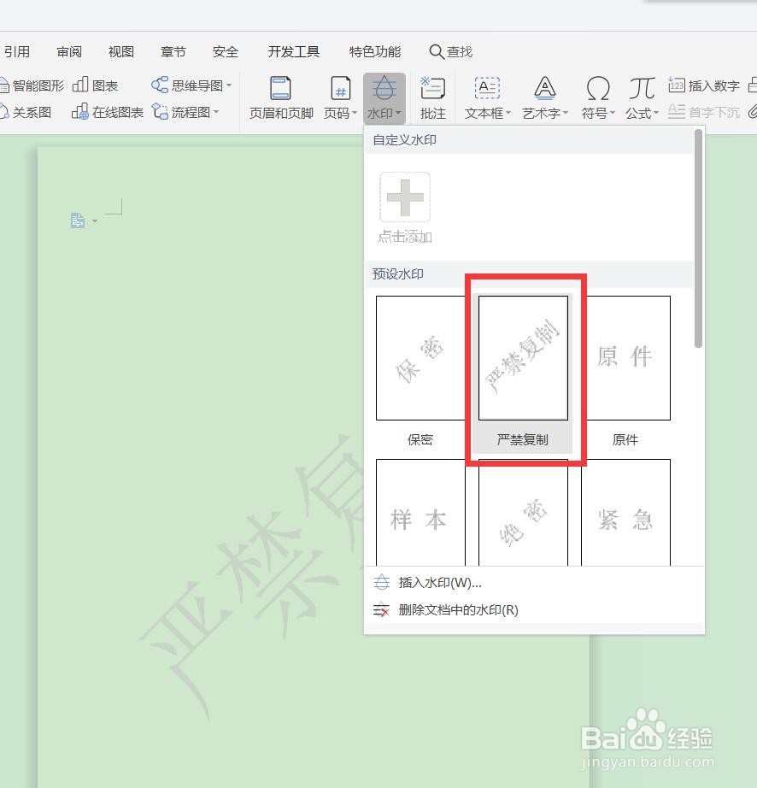Click the 公式 formula icon

642,88
